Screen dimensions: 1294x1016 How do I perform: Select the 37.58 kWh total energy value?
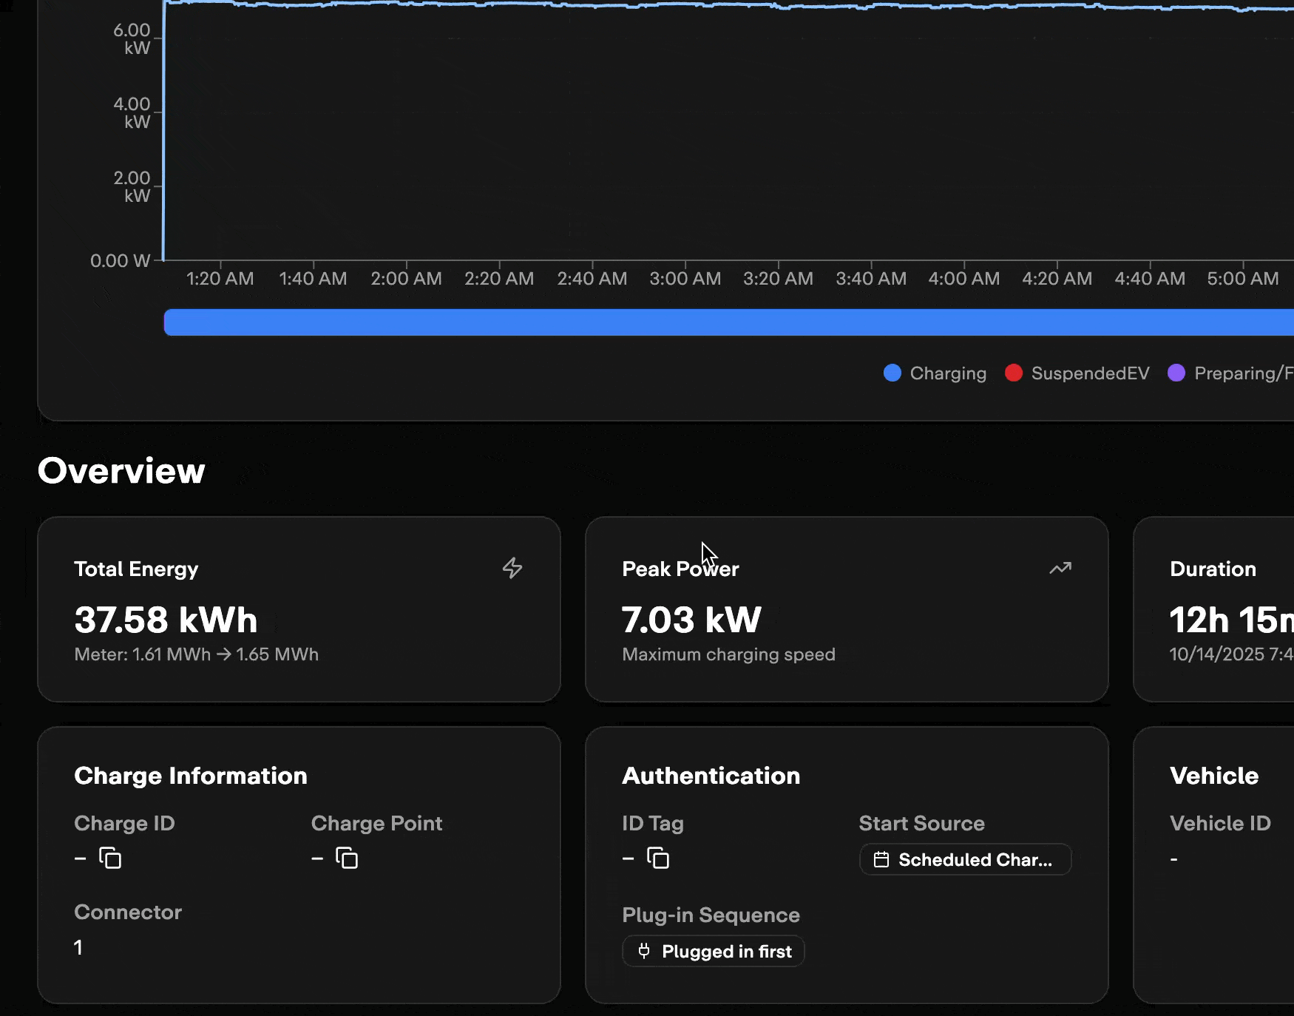click(166, 620)
